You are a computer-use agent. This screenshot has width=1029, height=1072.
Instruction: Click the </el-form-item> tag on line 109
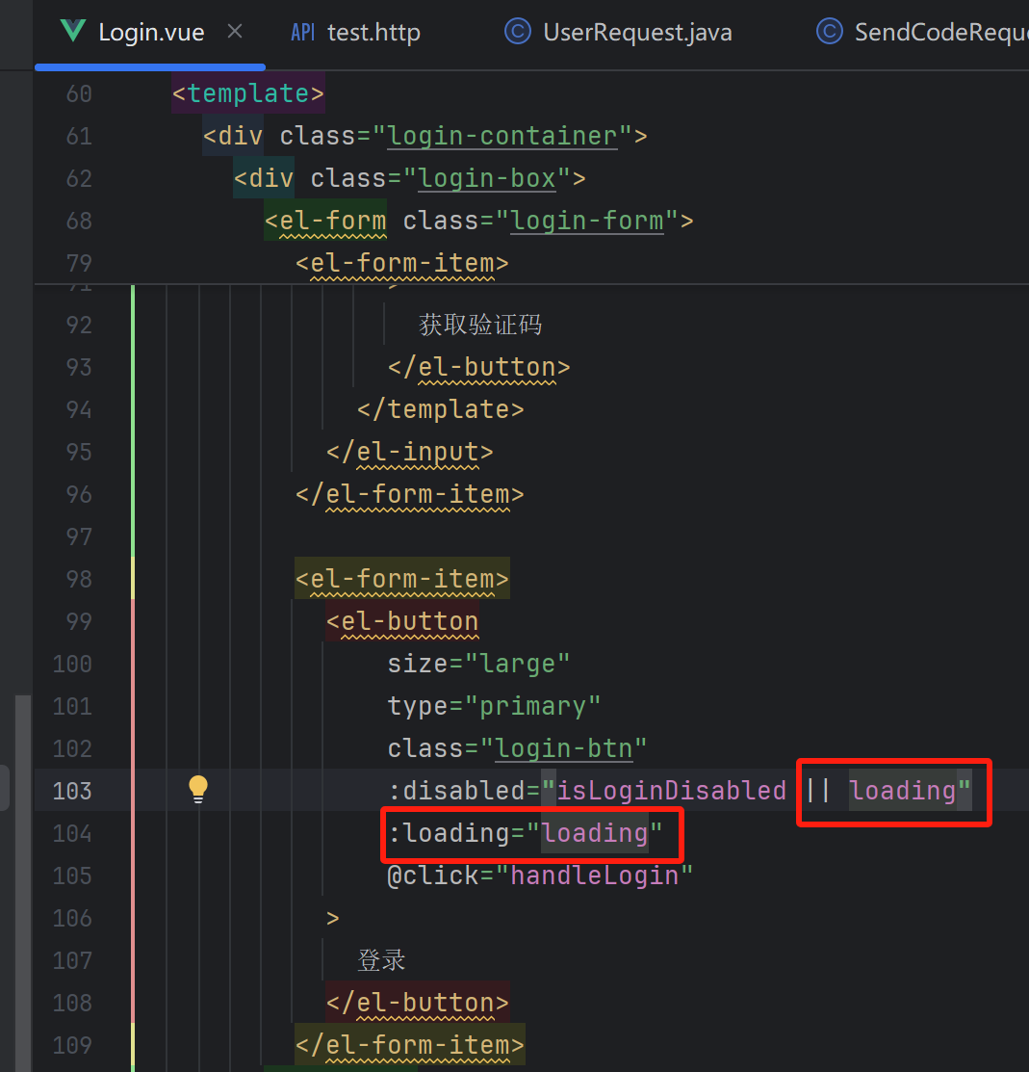click(409, 1045)
